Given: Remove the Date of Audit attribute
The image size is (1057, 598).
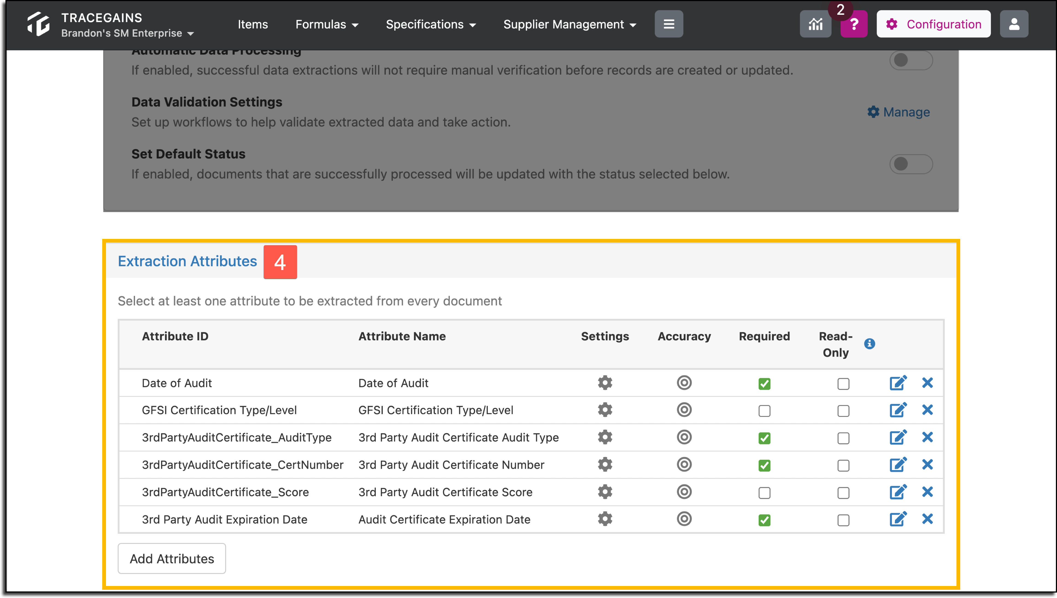Looking at the screenshot, I should (x=927, y=383).
